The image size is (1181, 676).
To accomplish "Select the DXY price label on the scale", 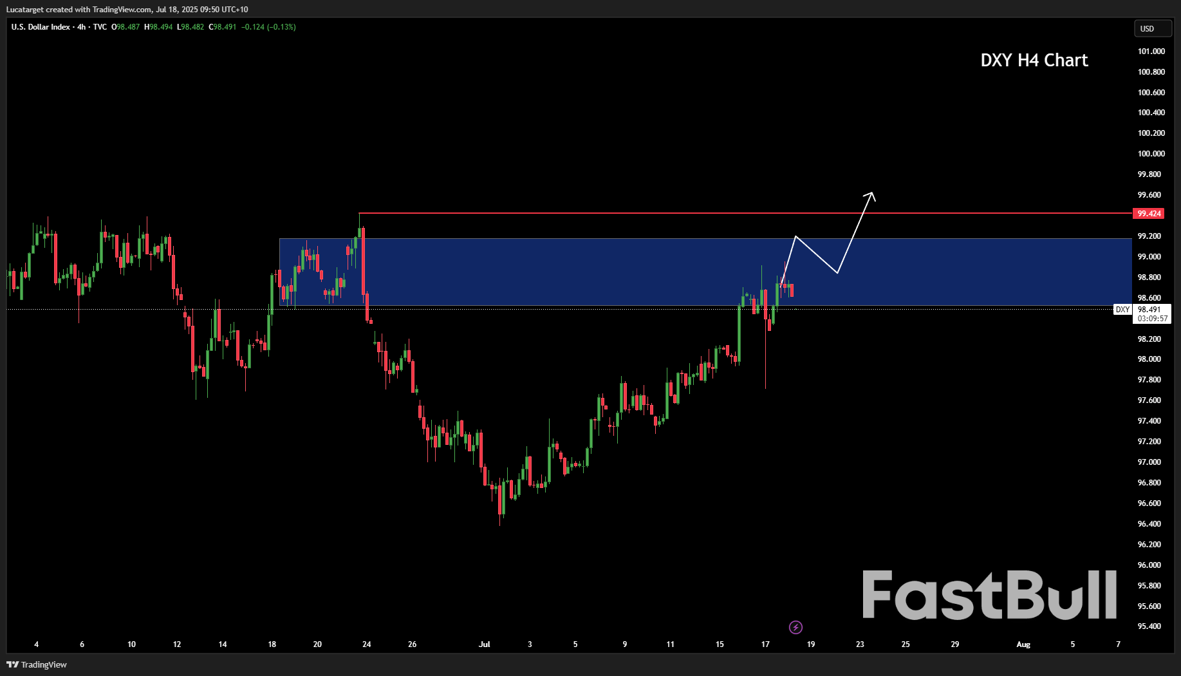I will [1123, 309].
